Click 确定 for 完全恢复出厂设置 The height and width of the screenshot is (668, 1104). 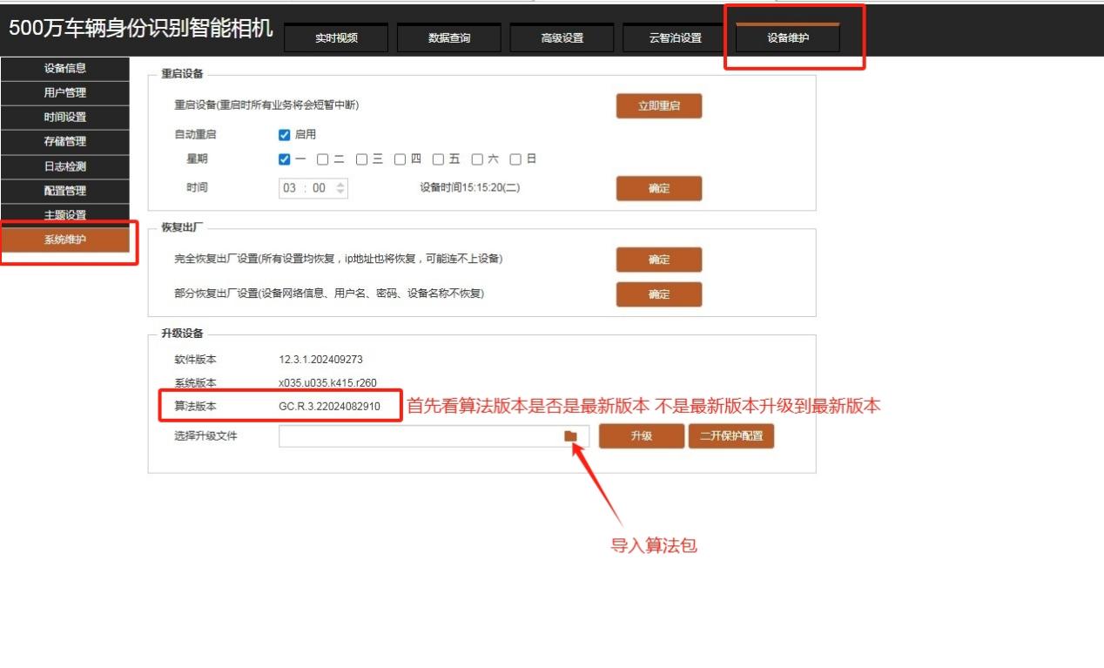659,260
